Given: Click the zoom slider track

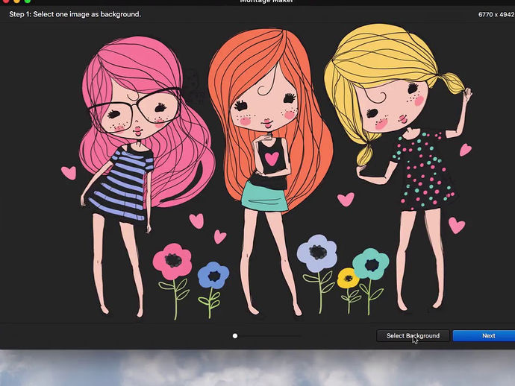Looking at the screenshot, I should coord(266,336).
